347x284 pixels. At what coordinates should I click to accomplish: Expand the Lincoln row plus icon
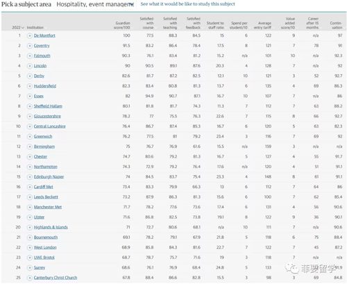[29, 66]
